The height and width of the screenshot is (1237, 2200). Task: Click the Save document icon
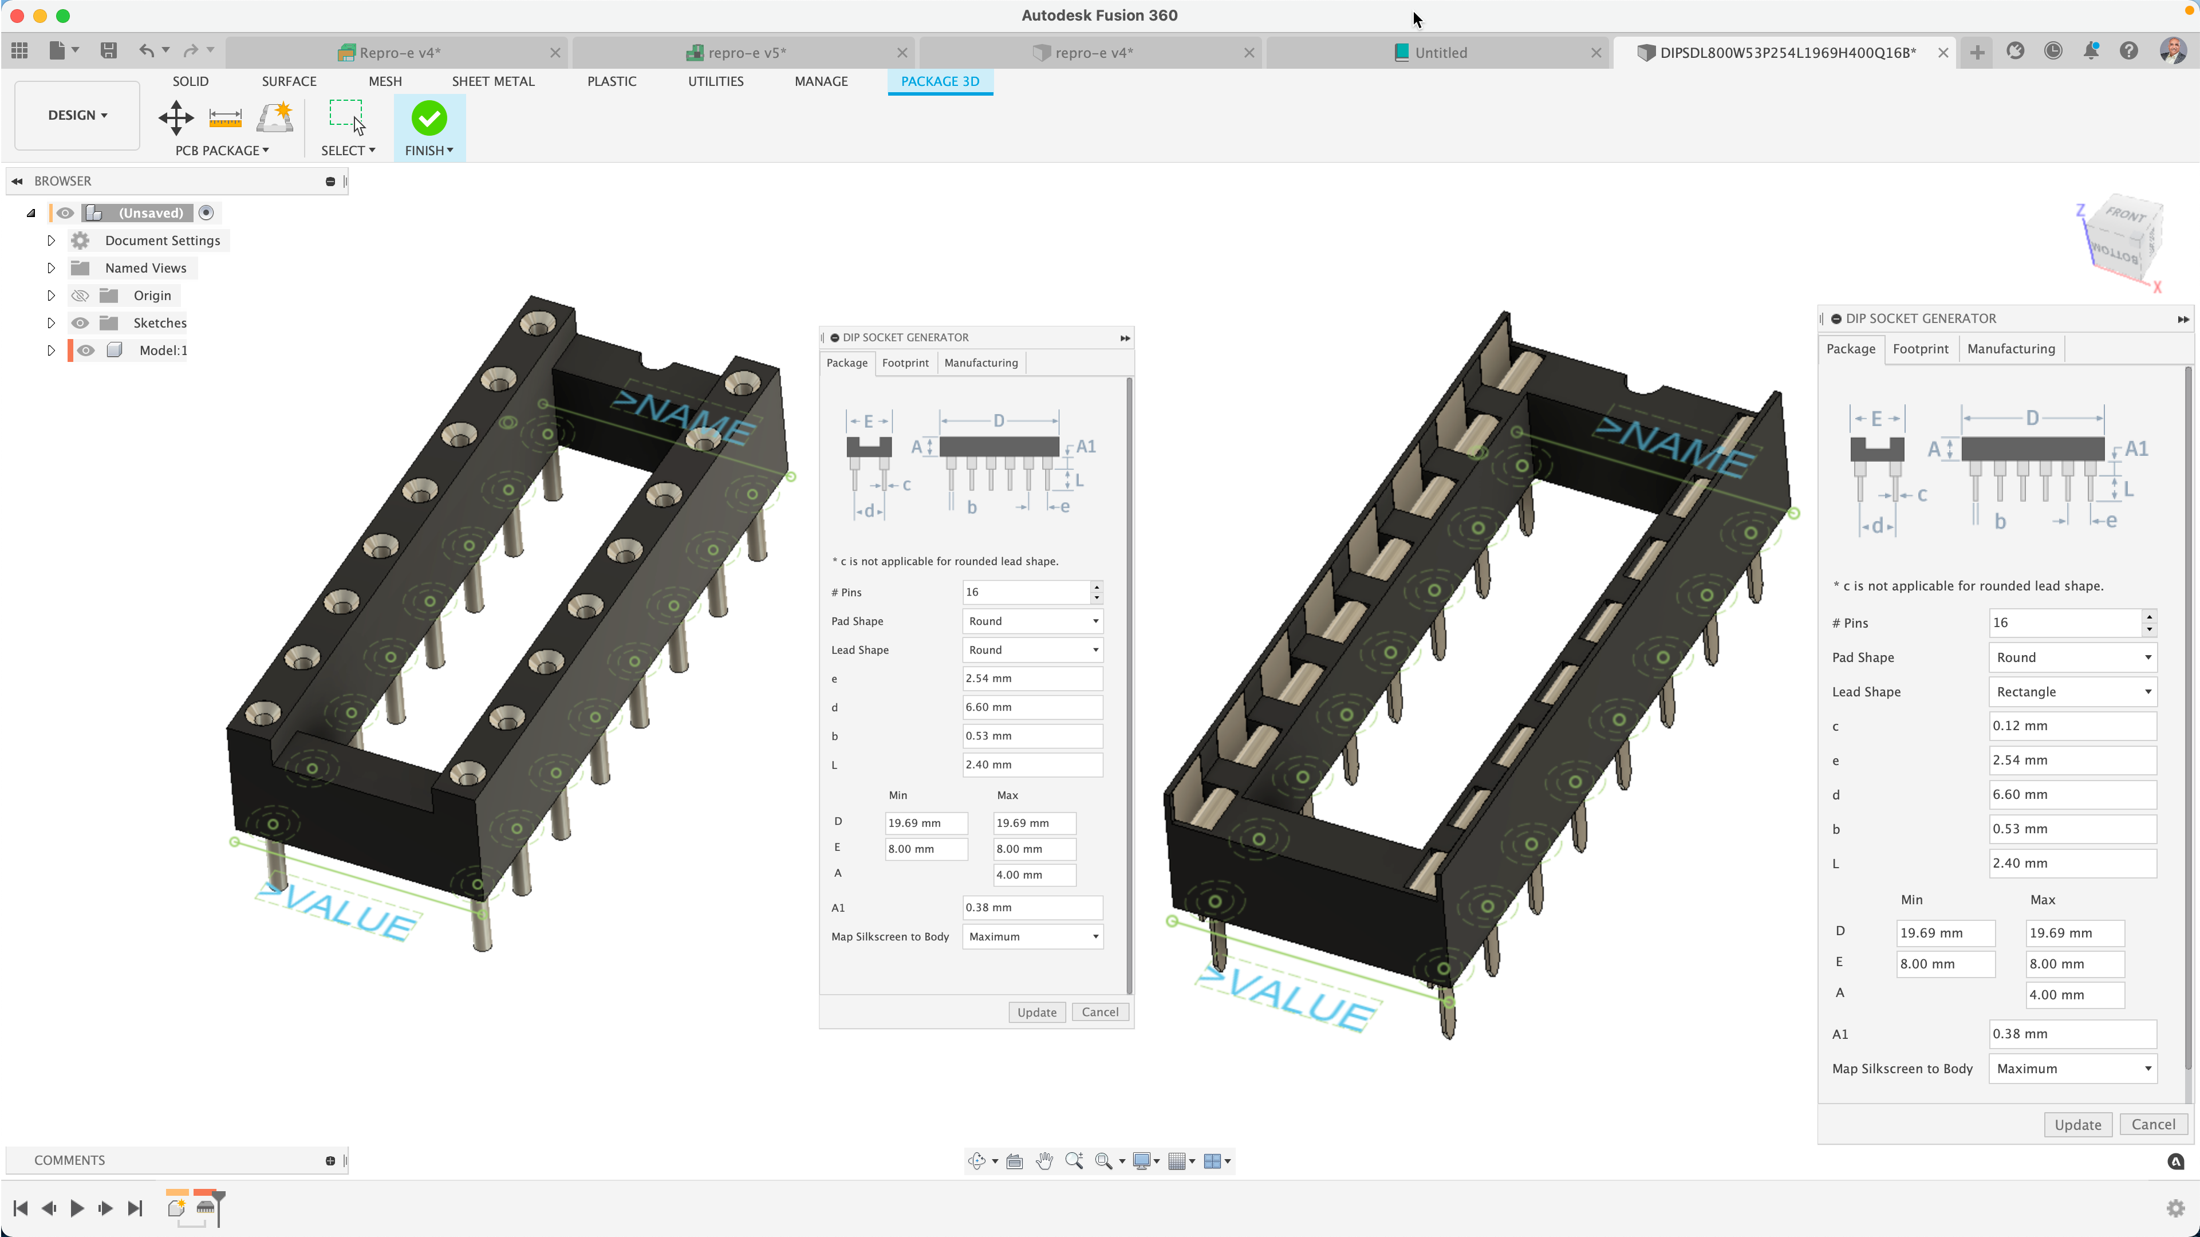point(108,50)
